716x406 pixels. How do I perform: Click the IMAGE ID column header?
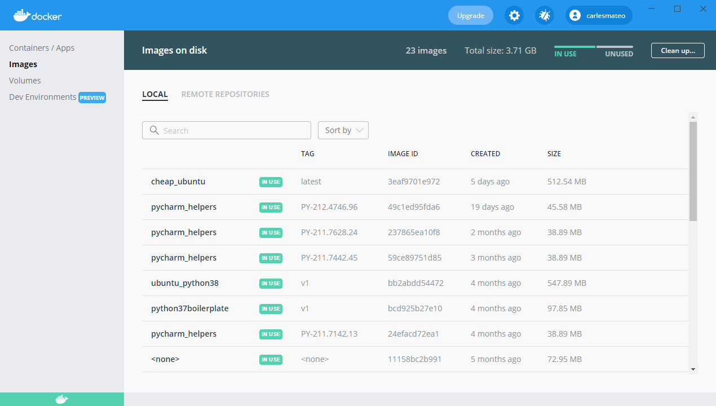click(x=403, y=153)
